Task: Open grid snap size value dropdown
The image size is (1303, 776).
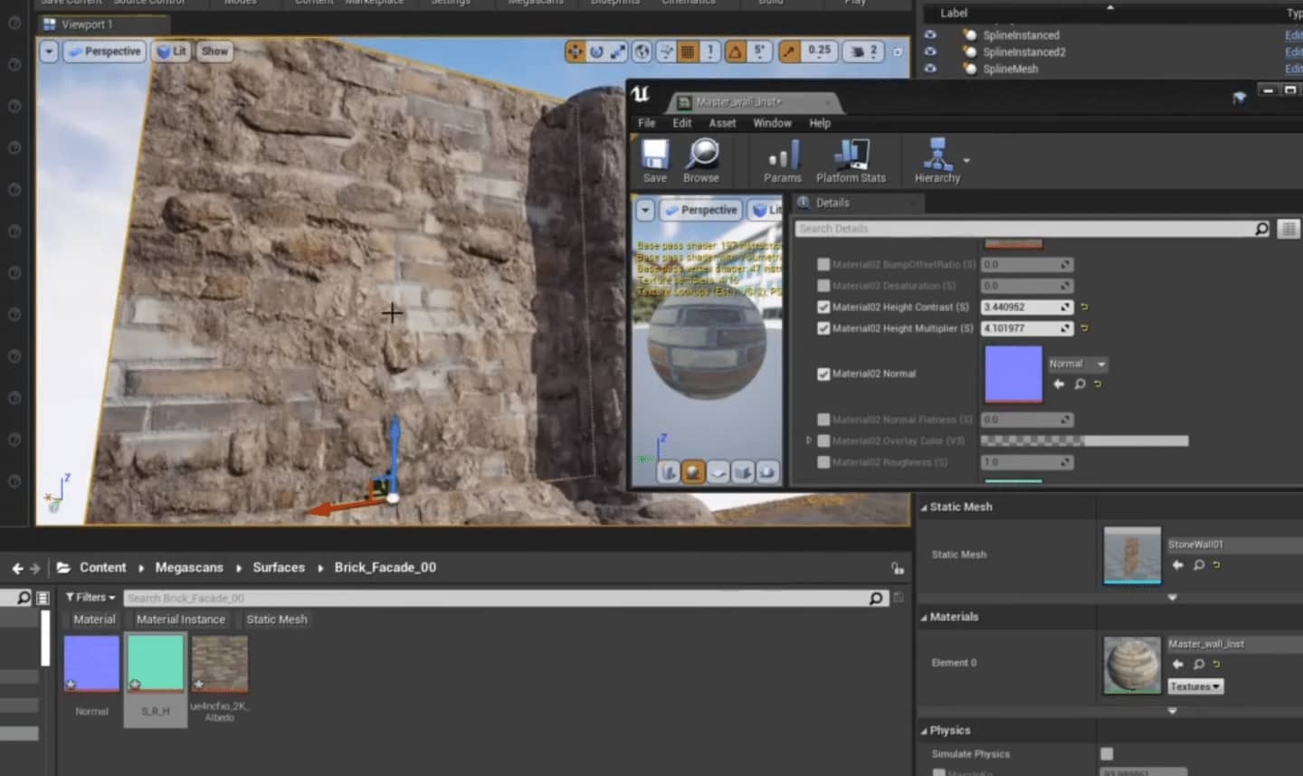Action: (709, 52)
